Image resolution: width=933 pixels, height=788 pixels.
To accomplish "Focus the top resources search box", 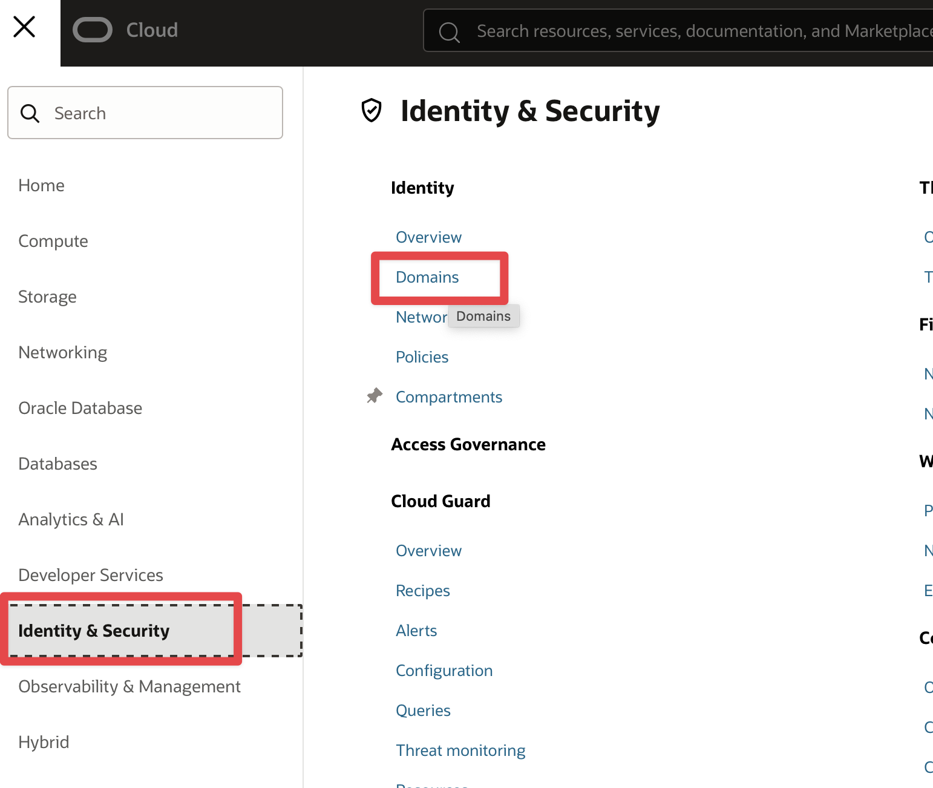I will tap(696, 31).
